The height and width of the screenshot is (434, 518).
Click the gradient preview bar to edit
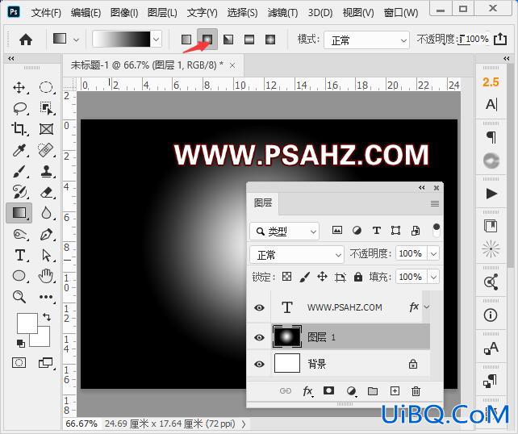(x=121, y=40)
